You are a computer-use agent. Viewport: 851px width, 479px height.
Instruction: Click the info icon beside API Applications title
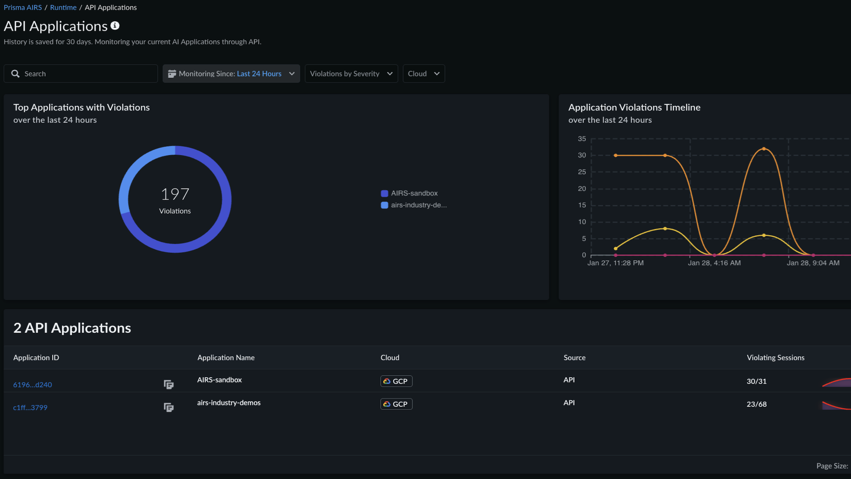point(115,26)
